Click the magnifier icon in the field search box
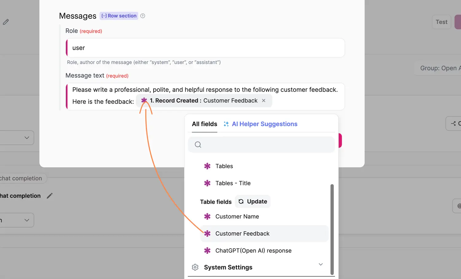The image size is (461, 279). point(198,144)
